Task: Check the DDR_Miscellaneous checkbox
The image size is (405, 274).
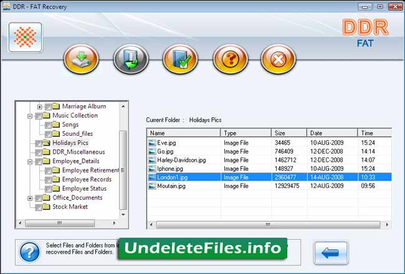Action: pyautogui.click(x=38, y=153)
